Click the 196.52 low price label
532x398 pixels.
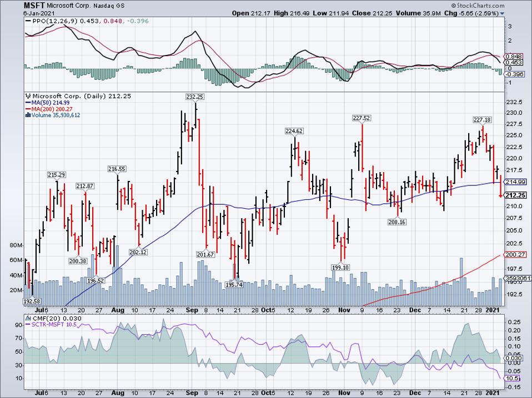96,281
